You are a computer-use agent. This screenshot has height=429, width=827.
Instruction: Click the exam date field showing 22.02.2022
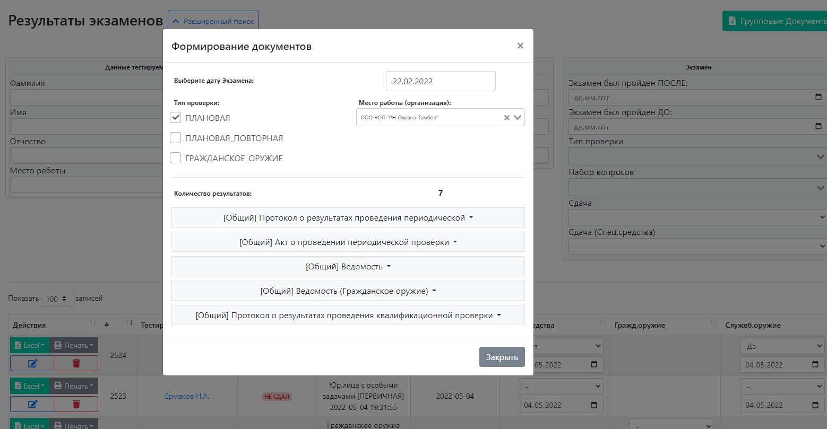pos(441,81)
